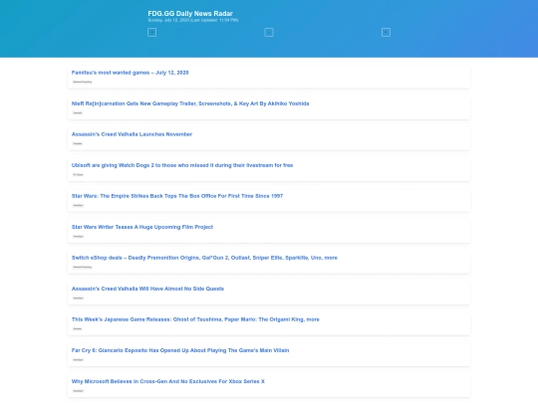Click the middle boxed icon in the header
The image size is (538, 403).
[x=269, y=32]
